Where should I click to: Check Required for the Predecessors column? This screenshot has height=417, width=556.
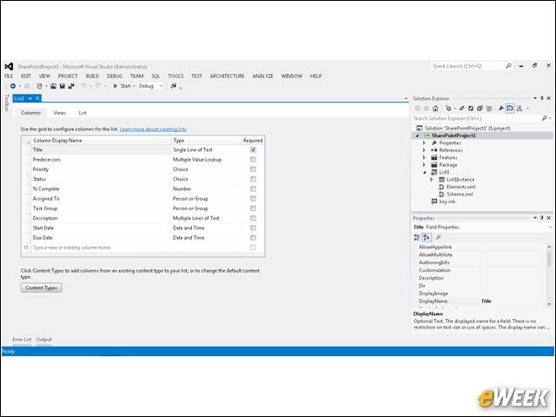[x=253, y=160]
